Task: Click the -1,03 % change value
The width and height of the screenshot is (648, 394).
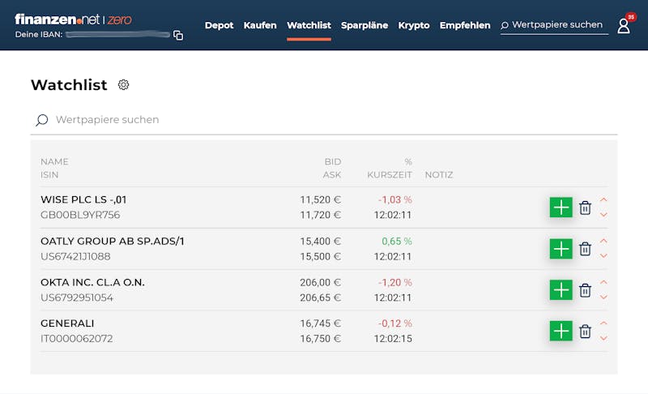Action: pos(395,199)
